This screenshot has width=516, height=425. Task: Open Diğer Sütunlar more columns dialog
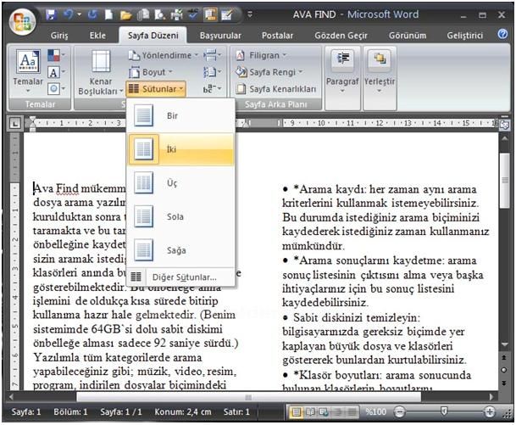coord(181,277)
